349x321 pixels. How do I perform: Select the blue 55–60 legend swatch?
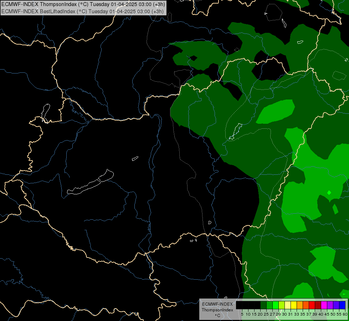click(x=342, y=305)
